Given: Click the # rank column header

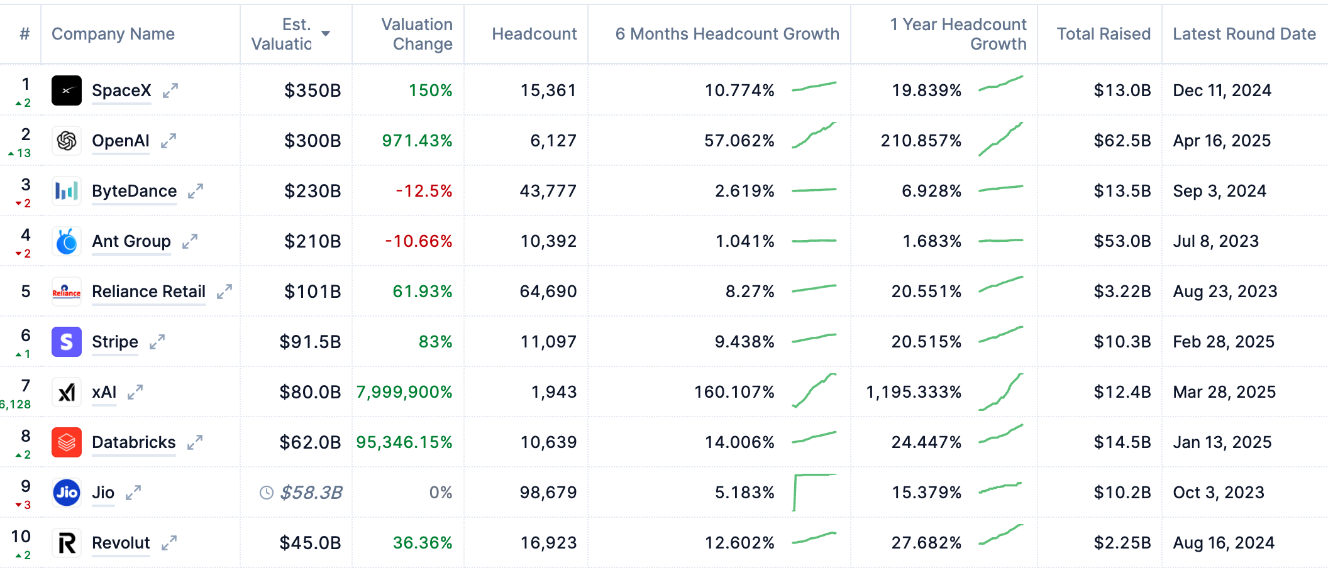Looking at the screenshot, I should click(25, 34).
